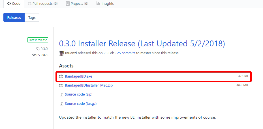Click the package icon next to BandagedBDInstaller_Mac.zip

(x=61, y=85)
